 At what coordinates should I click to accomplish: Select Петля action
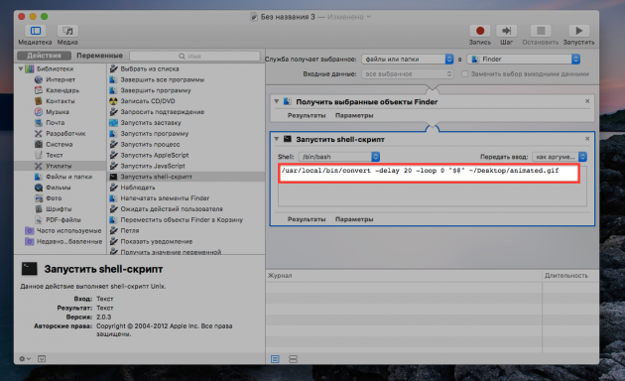click(x=130, y=231)
